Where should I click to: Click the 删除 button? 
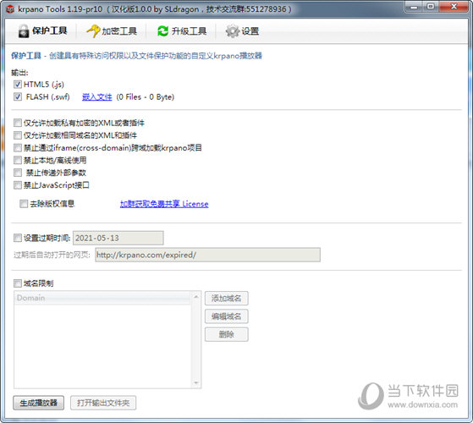[227, 334]
